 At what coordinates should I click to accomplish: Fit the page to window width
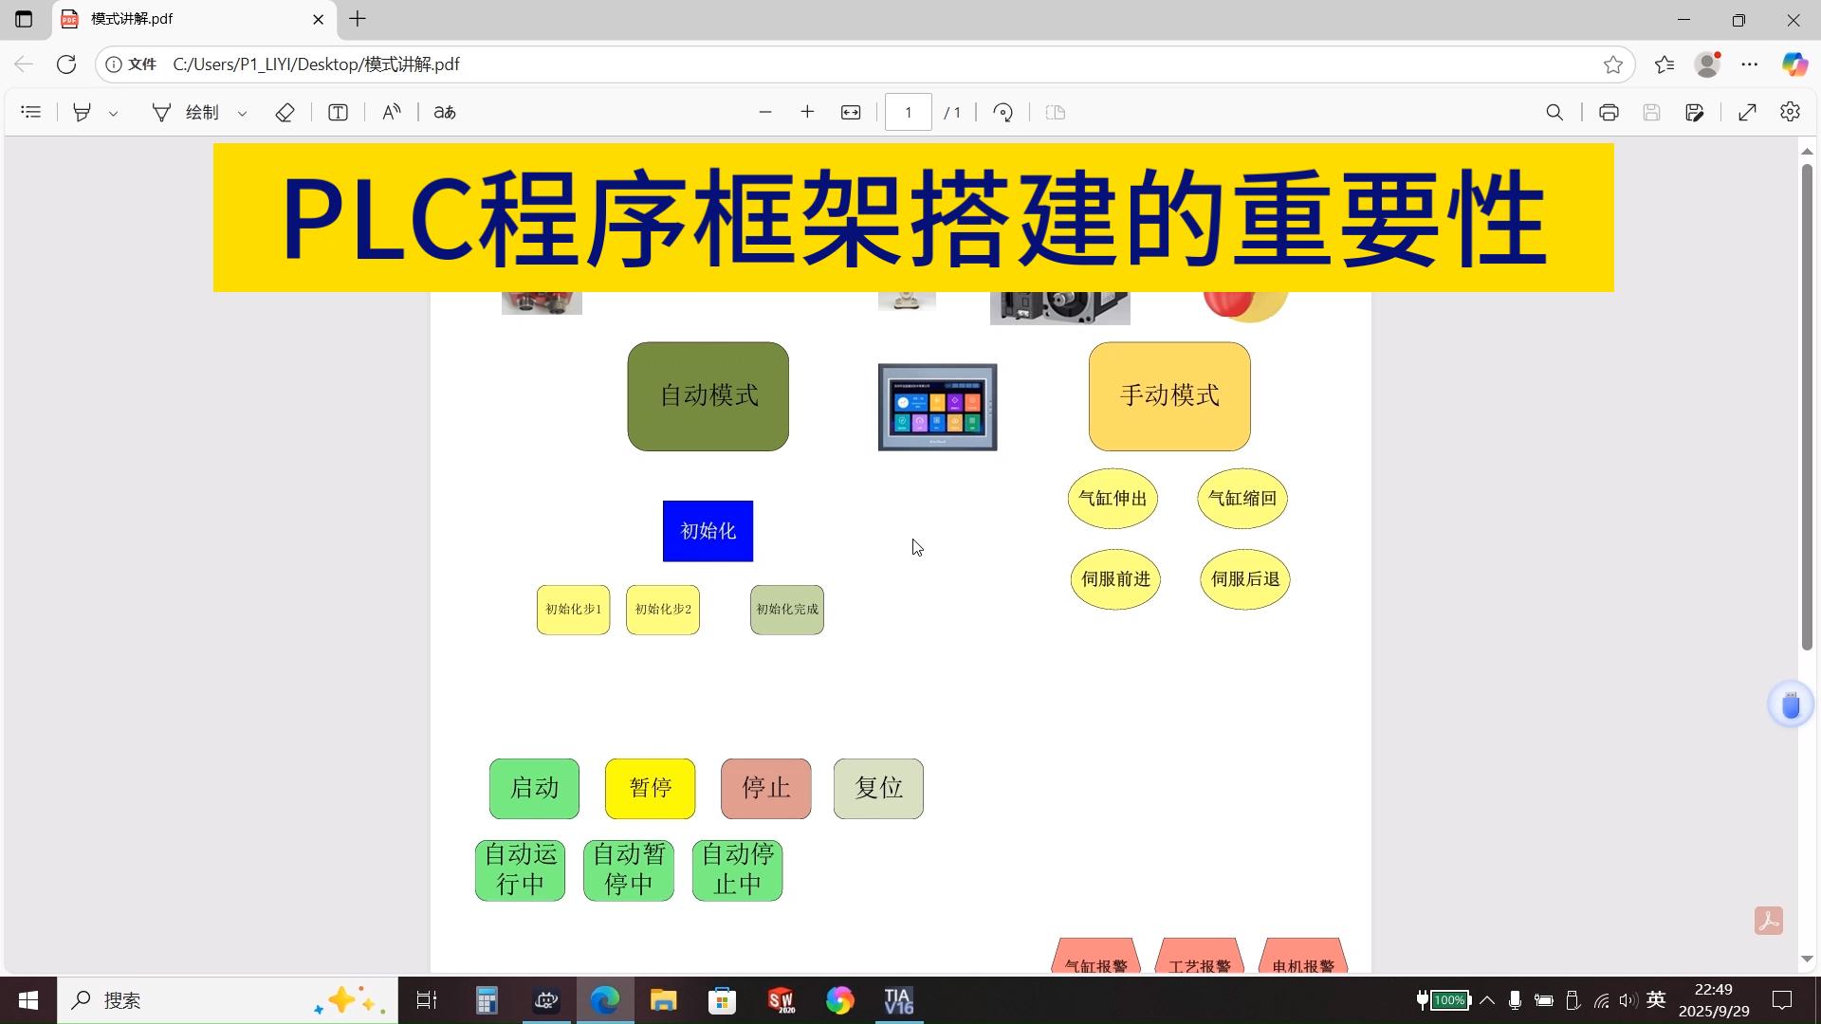pyautogui.click(x=851, y=112)
